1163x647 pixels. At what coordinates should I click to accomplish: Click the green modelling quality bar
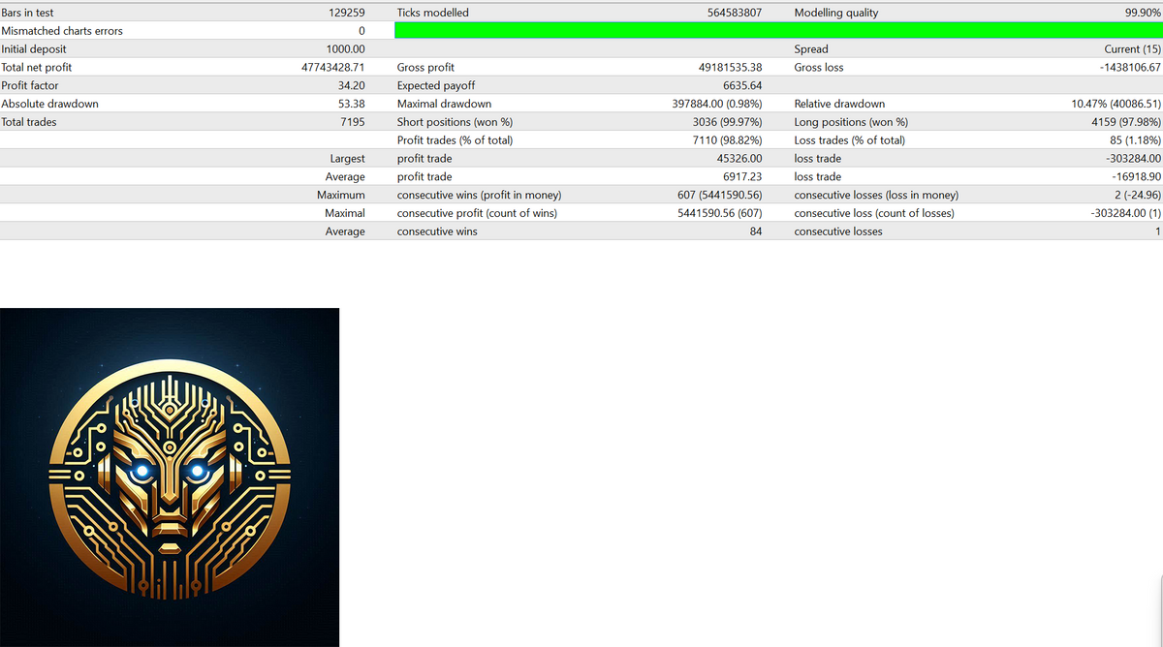coord(777,31)
